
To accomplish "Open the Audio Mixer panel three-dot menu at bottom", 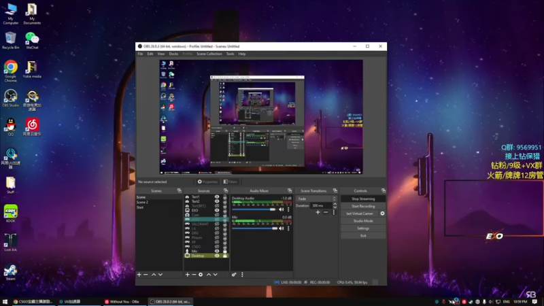I will click(242, 275).
